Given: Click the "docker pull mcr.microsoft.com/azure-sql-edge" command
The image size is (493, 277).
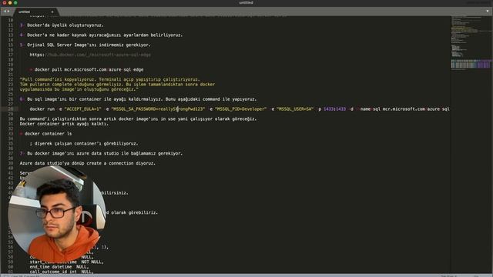Looking at the screenshot, I should pyautogui.click(x=89, y=69).
